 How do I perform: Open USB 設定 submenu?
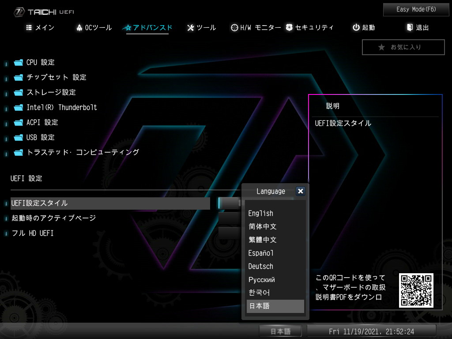pos(40,138)
